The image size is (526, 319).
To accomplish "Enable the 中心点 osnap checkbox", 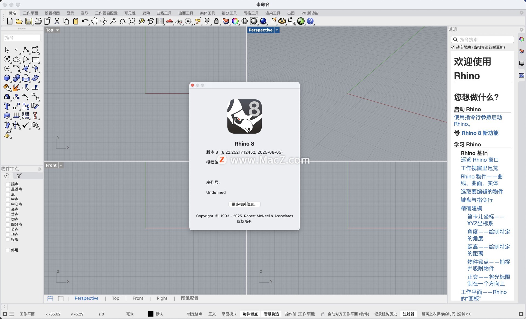I will click(x=8, y=204).
